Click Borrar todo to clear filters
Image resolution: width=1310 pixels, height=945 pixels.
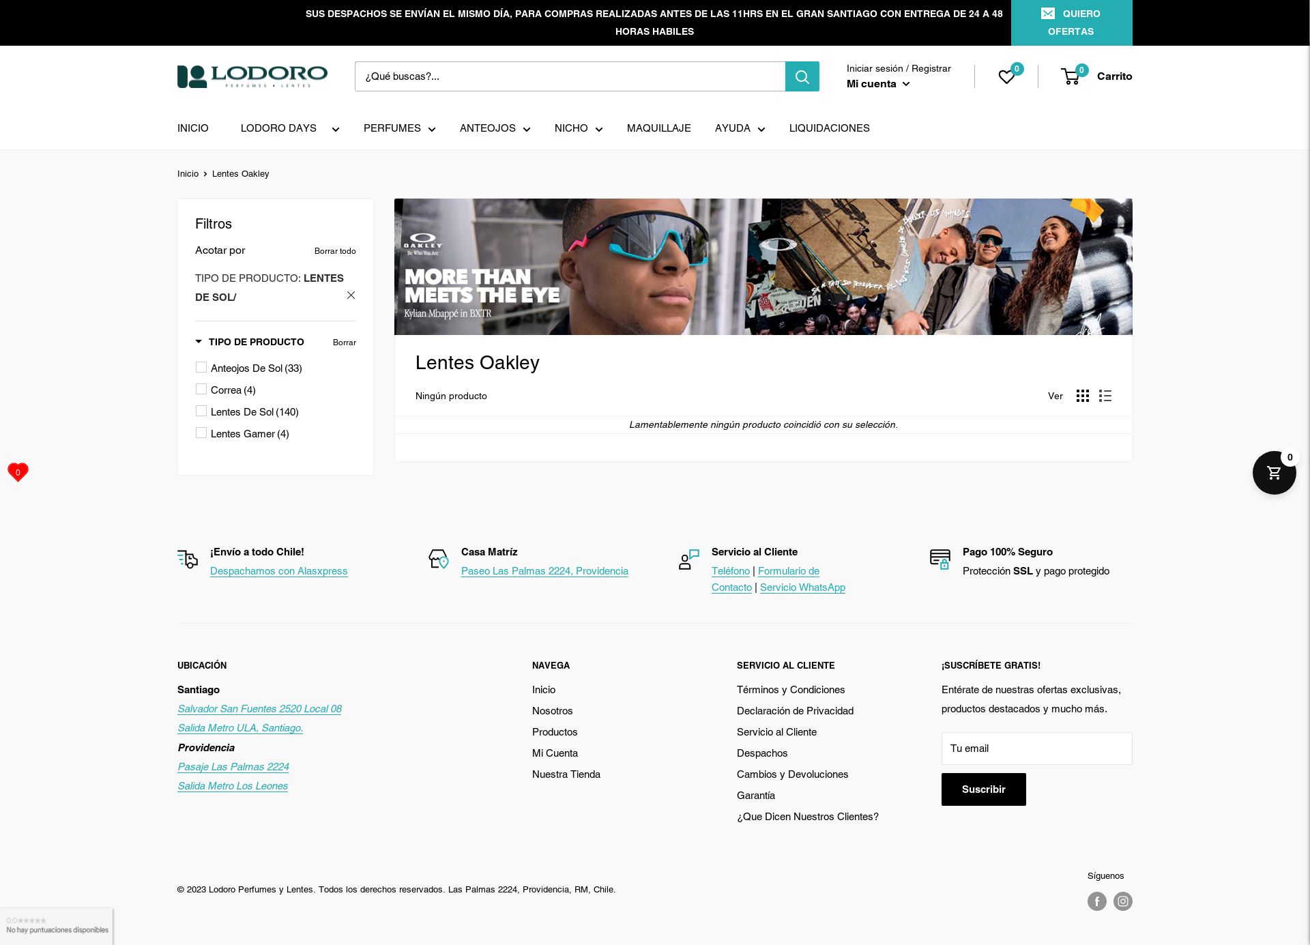tap(335, 251)
